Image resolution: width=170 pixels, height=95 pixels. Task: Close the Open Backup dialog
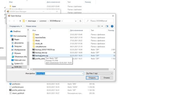[x=113, y=16]
